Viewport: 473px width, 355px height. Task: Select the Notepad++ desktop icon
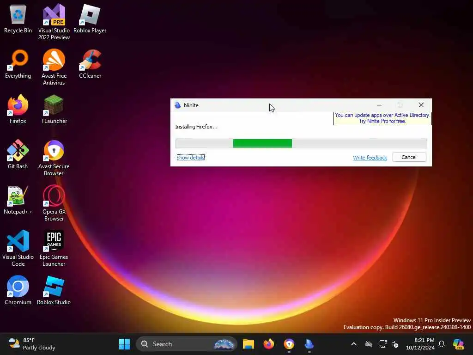(x=18, y=200)
